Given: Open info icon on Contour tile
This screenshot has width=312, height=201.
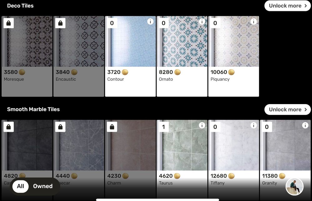Looking at the screenshot, I should coord(150,22).
